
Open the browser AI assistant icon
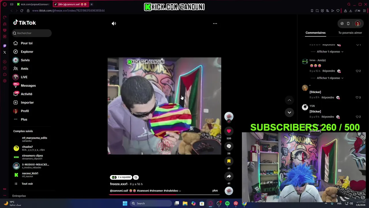[358, 11]
